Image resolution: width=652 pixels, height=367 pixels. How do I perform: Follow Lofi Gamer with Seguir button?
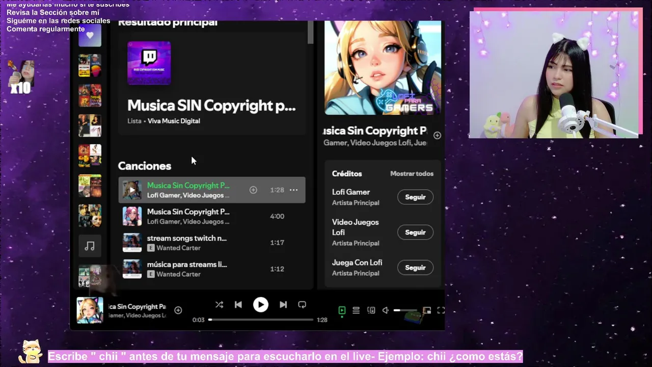(415, 197)
